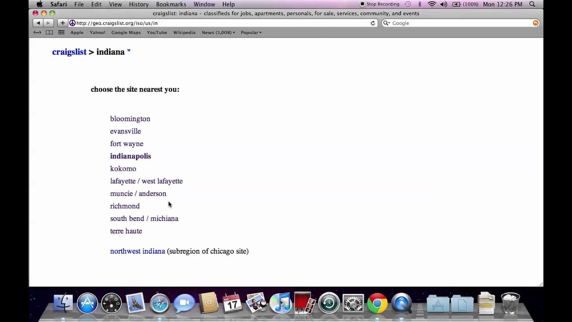Open the Apple menu
The image size is (572, 322).
[39, 4]
